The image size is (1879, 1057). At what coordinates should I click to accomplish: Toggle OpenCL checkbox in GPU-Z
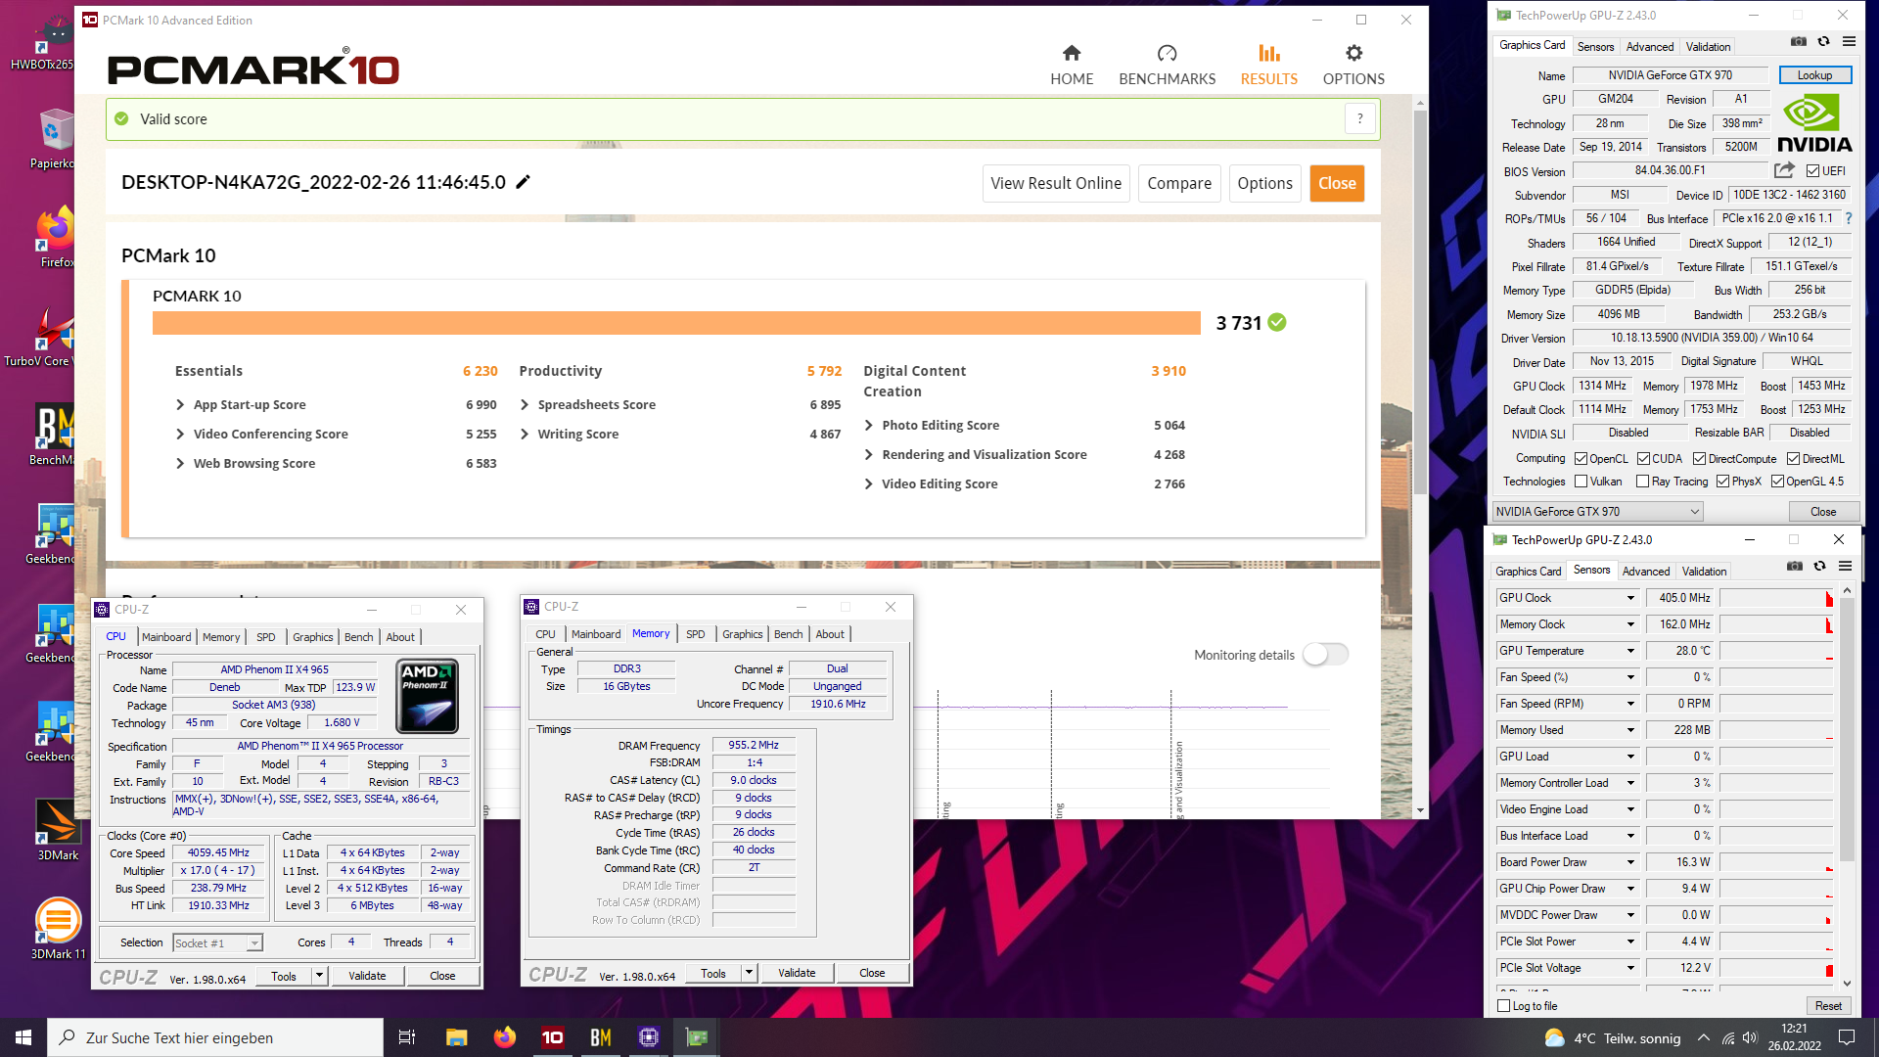(x=1581, y=459)
